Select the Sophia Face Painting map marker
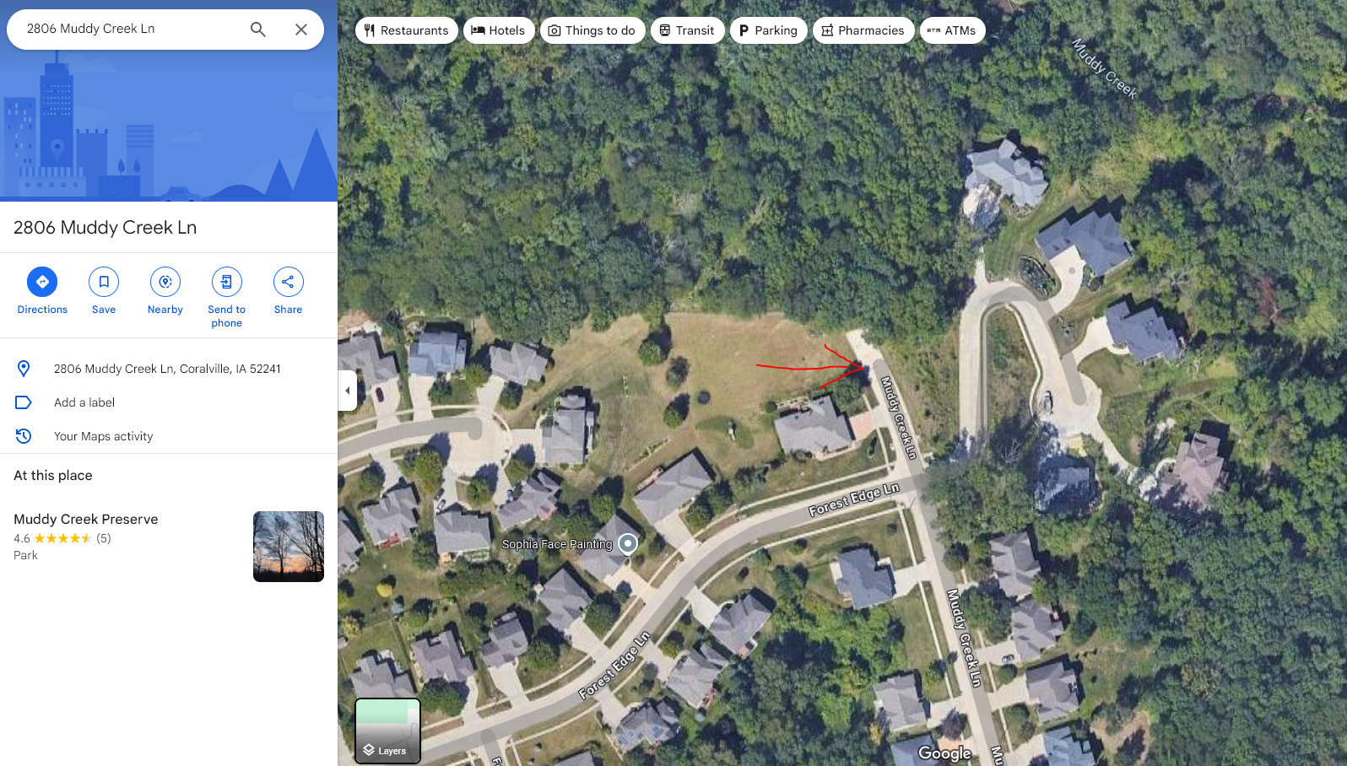This screenshot has width=1347, height=766. click(x=628, y=544)
